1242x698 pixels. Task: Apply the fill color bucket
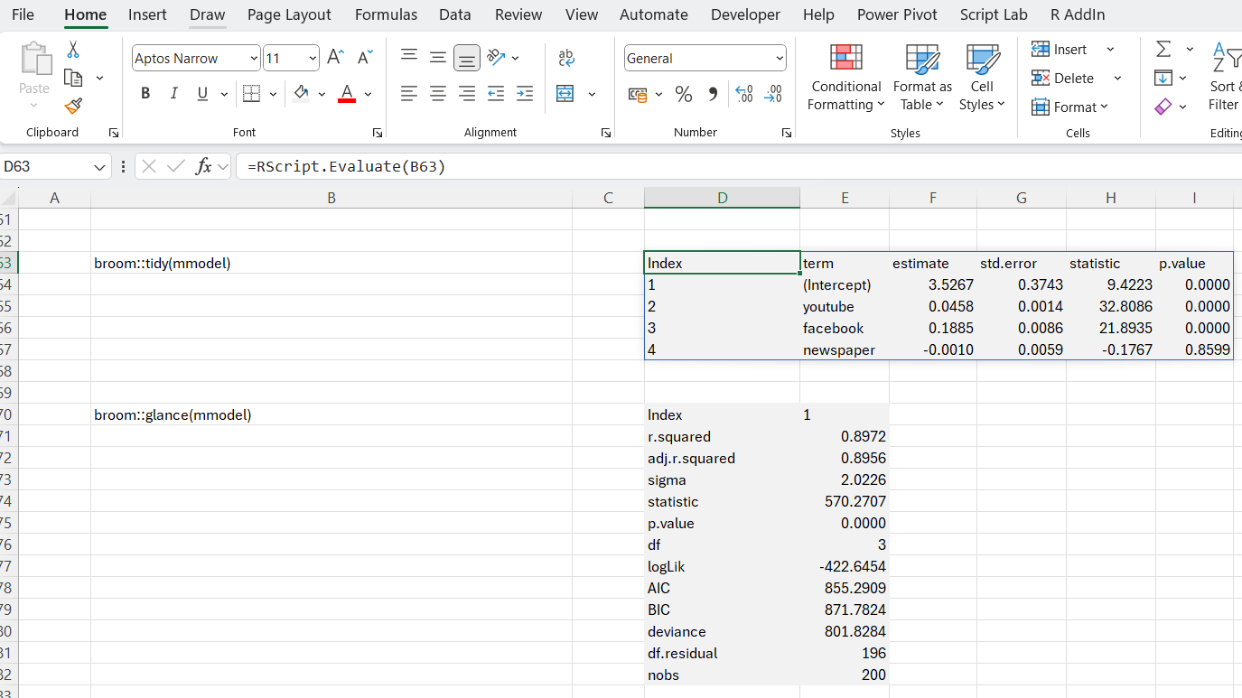point(301,93)
